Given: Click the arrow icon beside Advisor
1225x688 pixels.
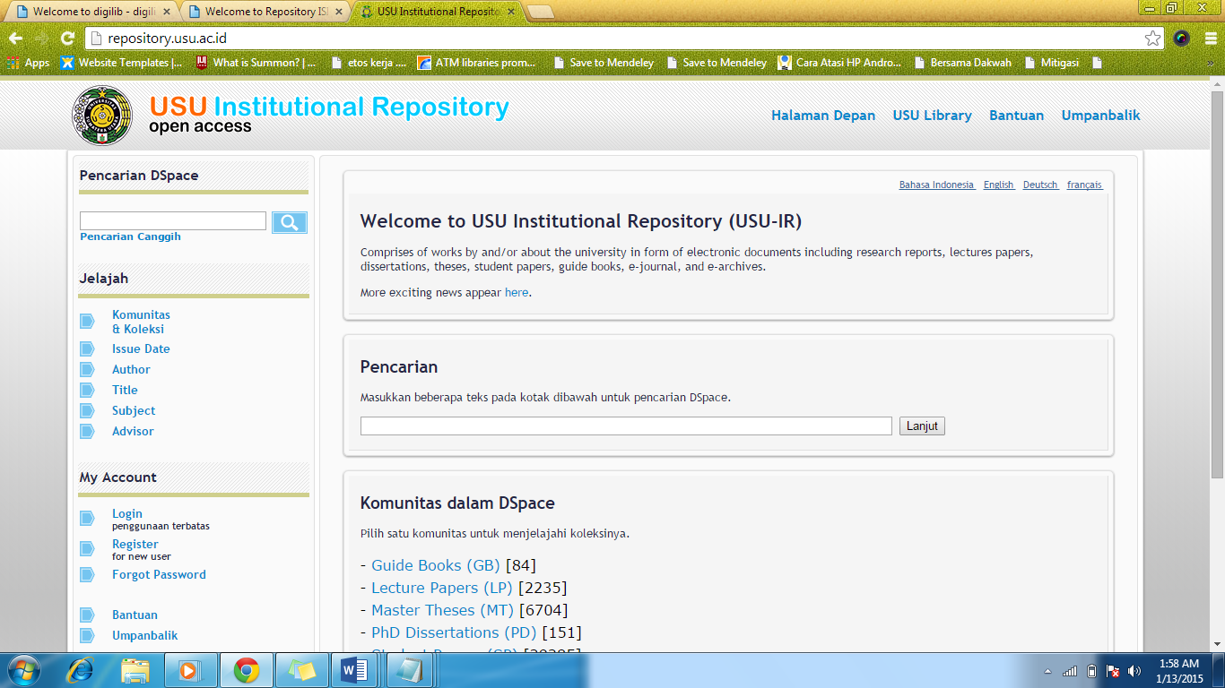Looking at the screenshot, I should coord(87,431).
